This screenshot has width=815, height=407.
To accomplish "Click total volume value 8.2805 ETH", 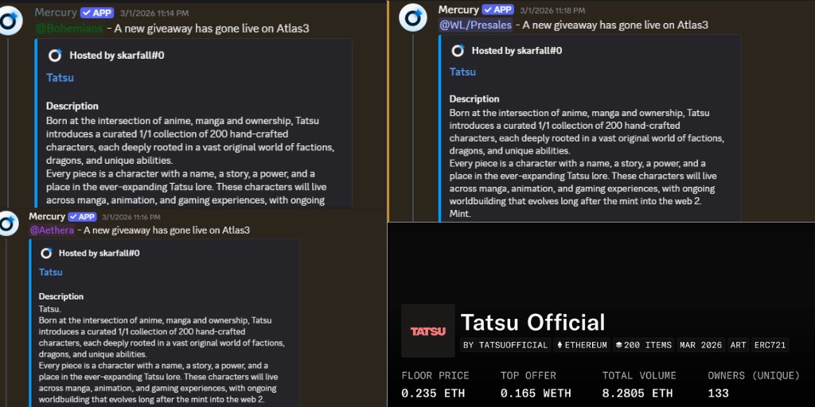I will (x=638, y=393).
